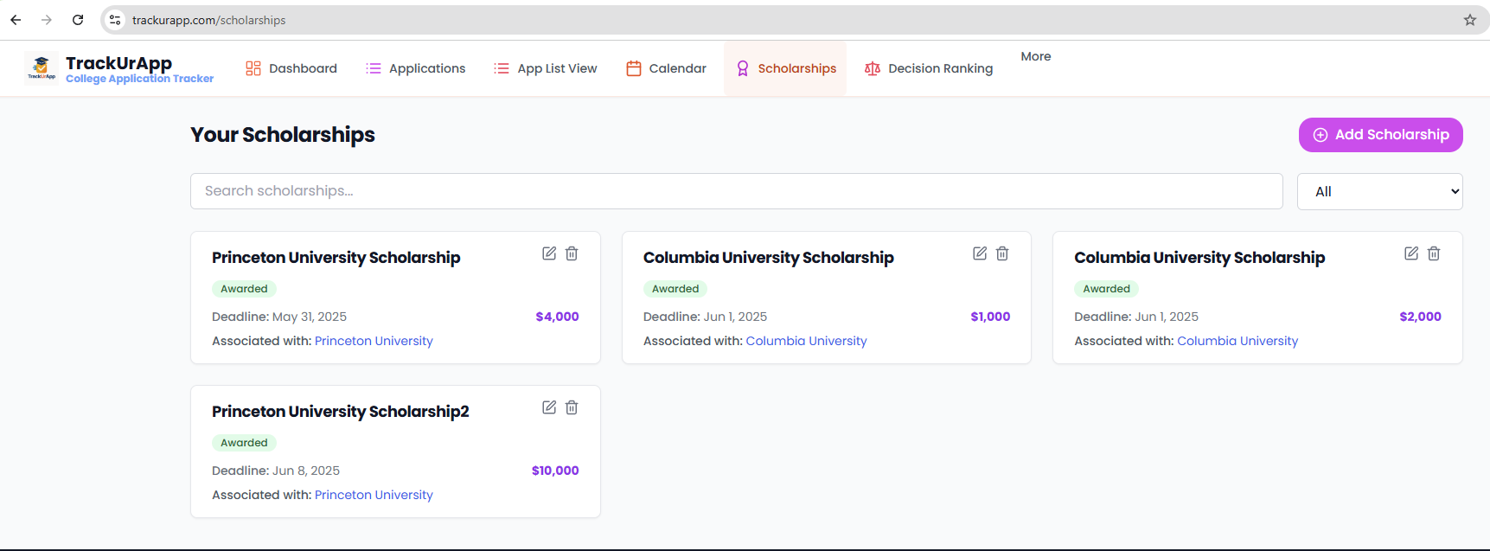Delete the $1,000 Columbia scholarship

(x=1002, y=253)
